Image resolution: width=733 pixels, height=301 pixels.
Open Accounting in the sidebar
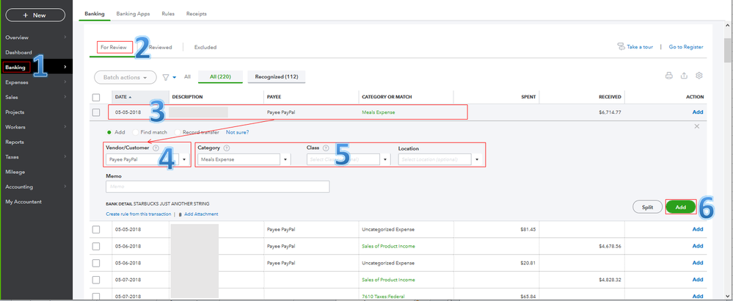pos(19,187)
